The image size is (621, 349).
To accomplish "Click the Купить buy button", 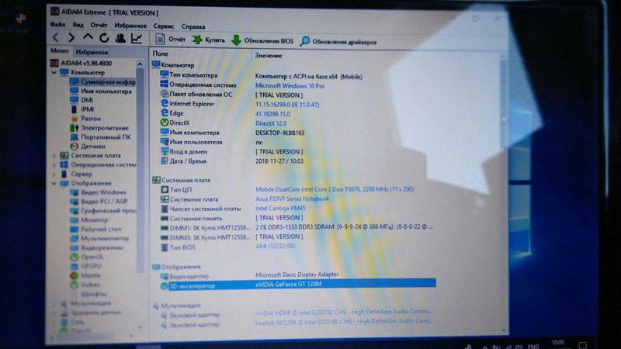I will (209, 40).
